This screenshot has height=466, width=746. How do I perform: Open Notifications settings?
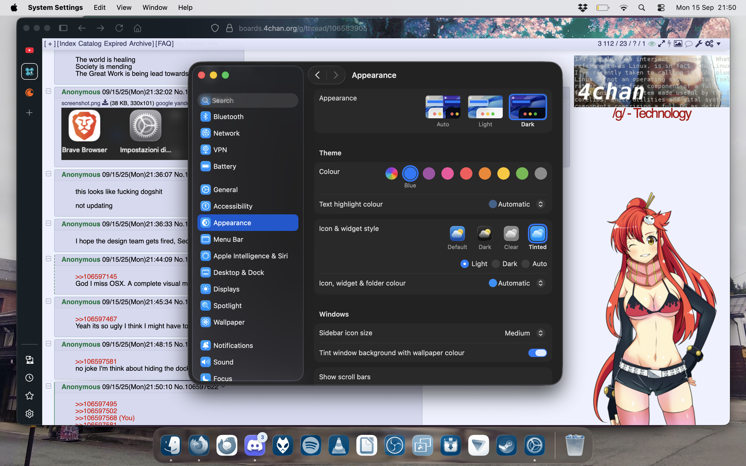[x=248, y=346]
